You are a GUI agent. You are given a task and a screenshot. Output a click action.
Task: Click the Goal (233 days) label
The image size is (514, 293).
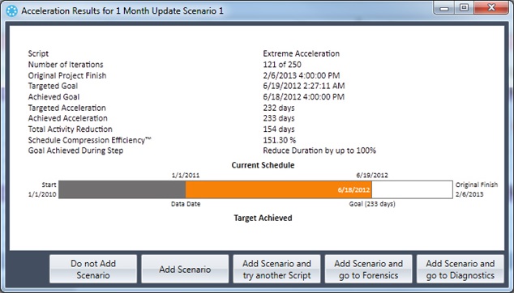click(x=372, y=204)
